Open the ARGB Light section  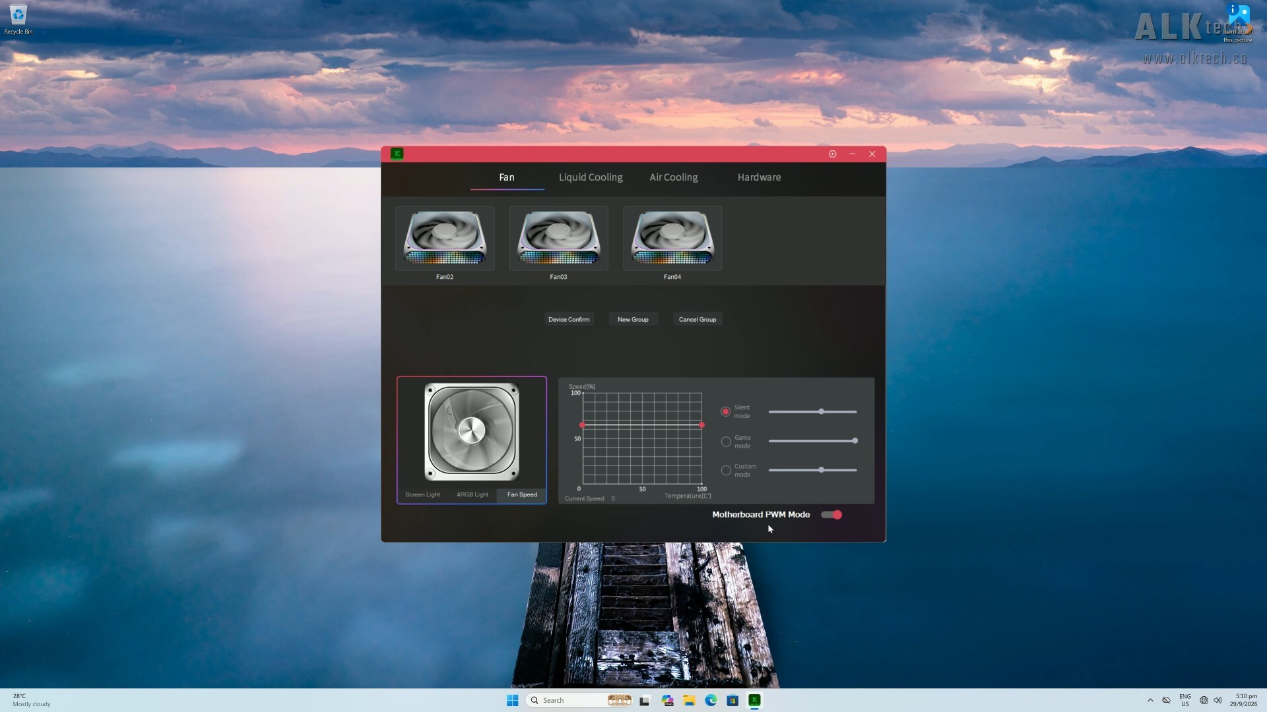(472, 494)
